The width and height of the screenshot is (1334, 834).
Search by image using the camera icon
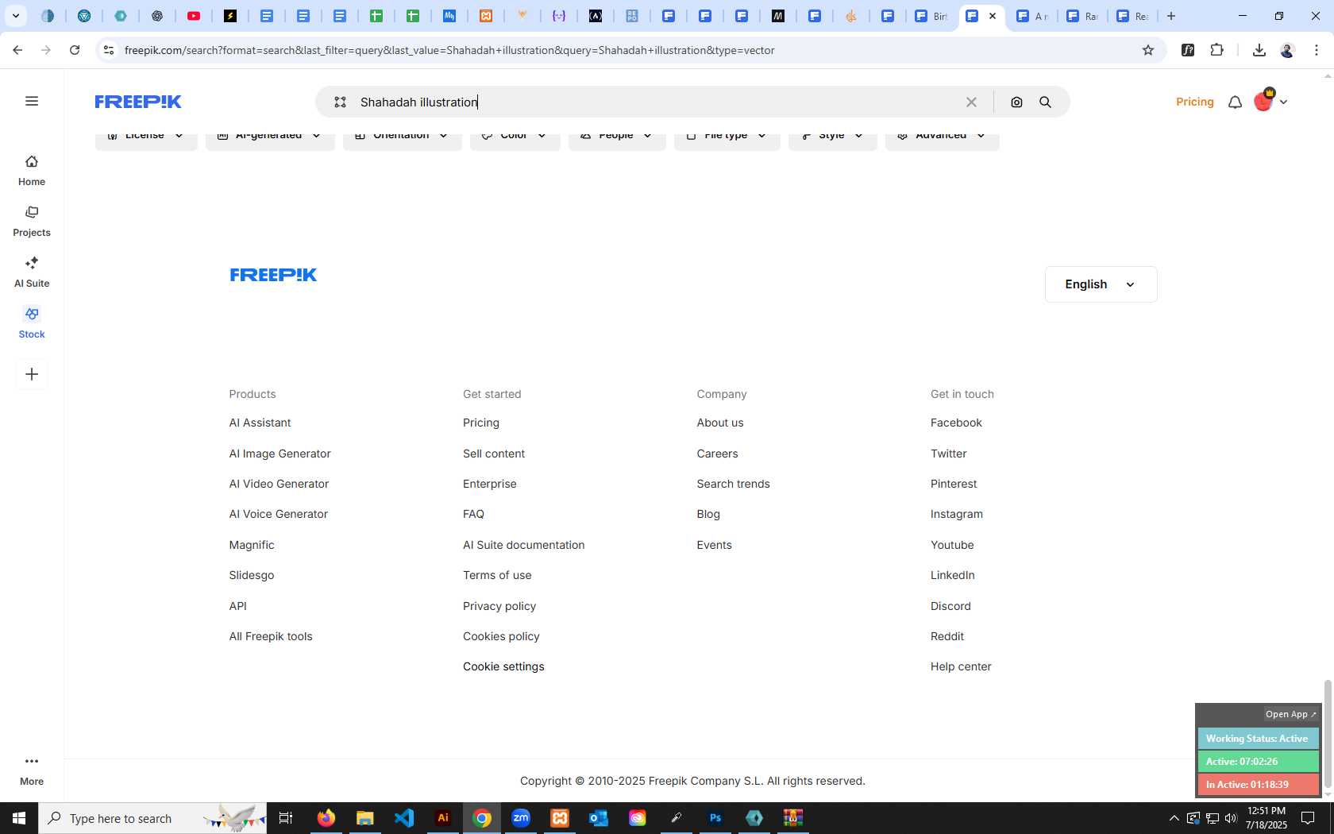pyautogui.click(x=1016, y=102)
